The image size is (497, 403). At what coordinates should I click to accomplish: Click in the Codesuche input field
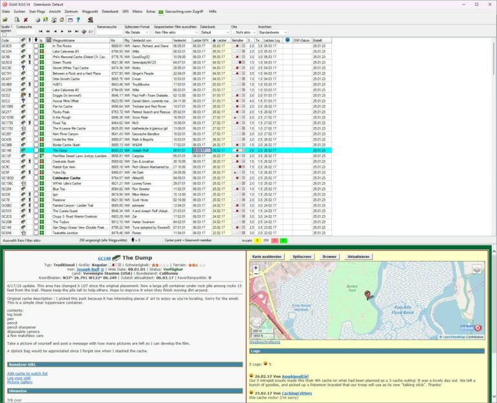tap(25, 32)
